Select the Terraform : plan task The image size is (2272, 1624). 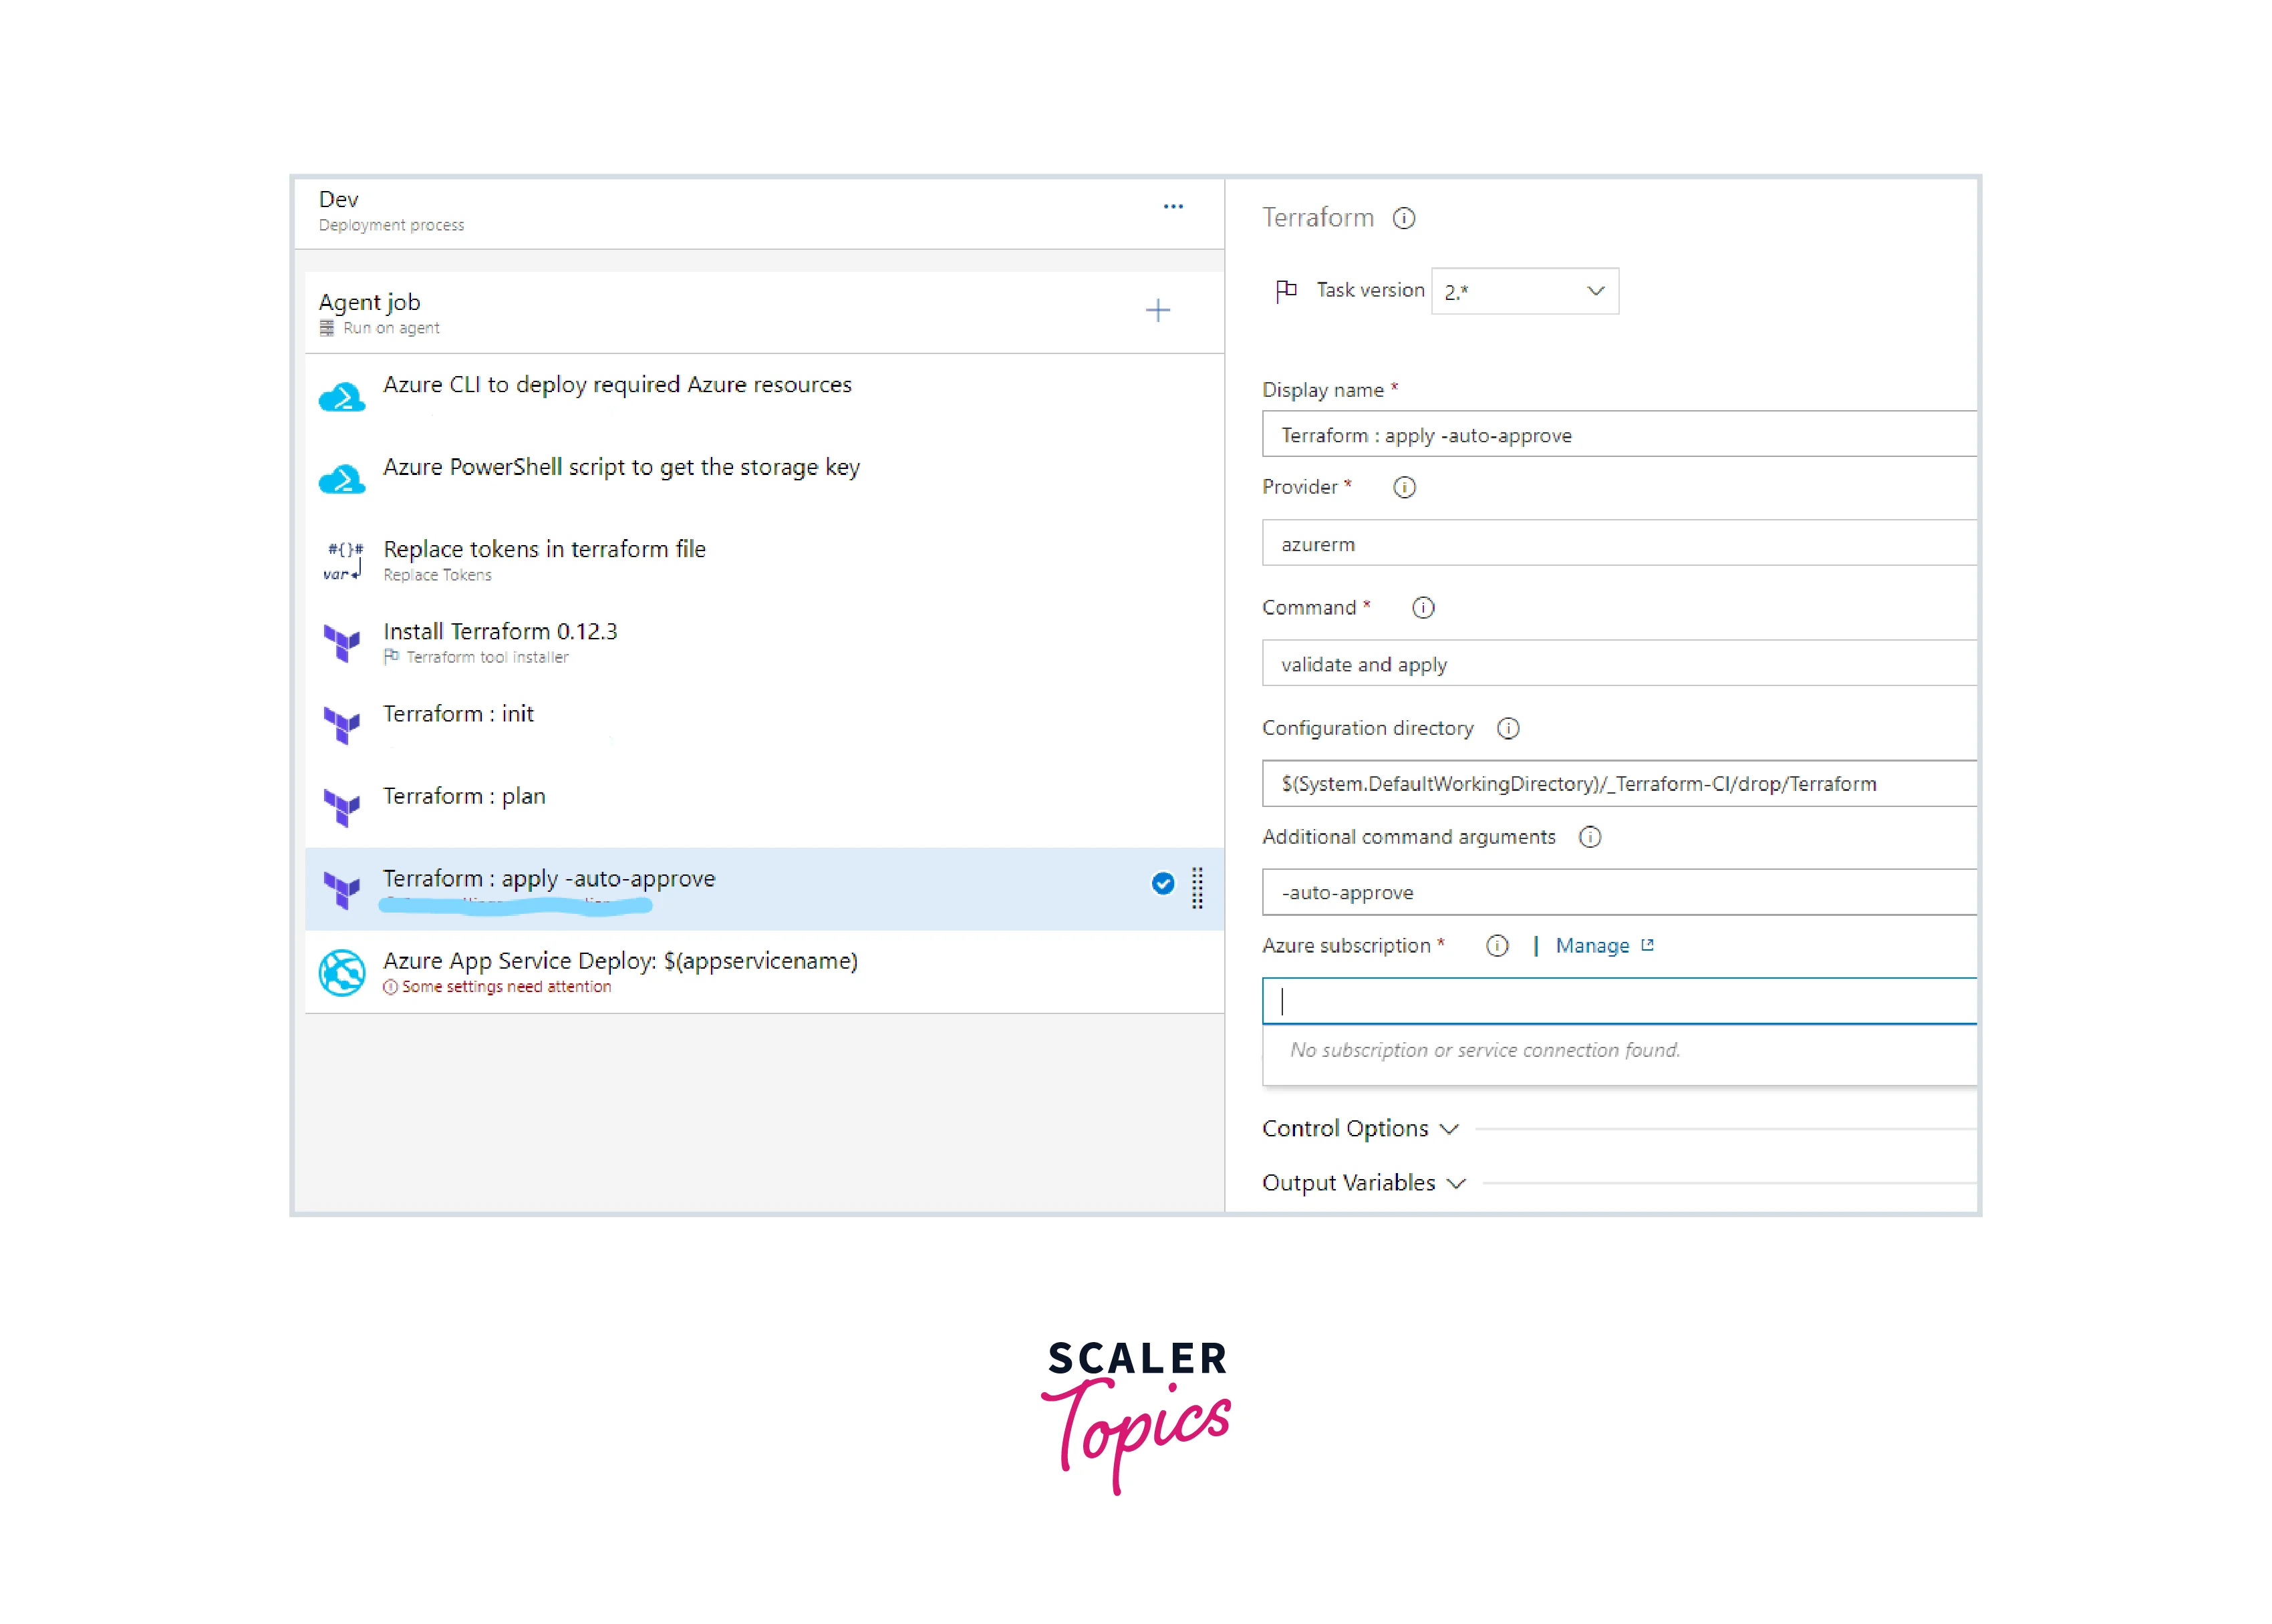coord(464,796)
